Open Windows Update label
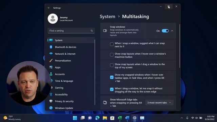The height and width of the screenshot is (122, 217). [x=64, y=108]
